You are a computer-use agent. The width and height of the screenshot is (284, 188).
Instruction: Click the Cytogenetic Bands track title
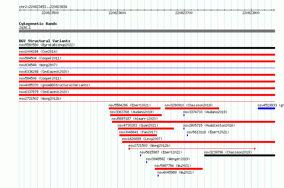pyautogui.click(x=38, y=24)
